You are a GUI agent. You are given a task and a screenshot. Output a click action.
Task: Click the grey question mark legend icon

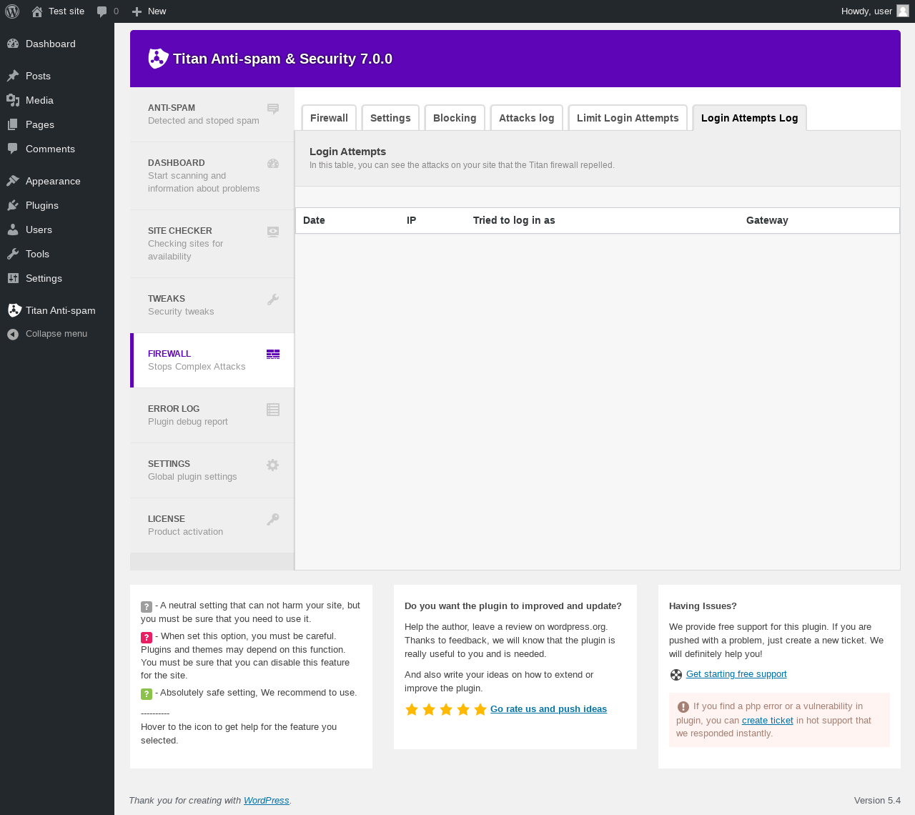[x=147, y=607]
